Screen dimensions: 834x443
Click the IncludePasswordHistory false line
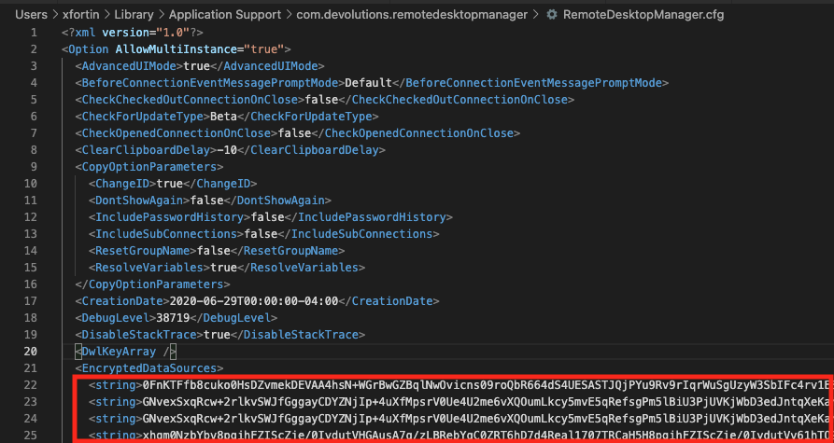(271, 217)
